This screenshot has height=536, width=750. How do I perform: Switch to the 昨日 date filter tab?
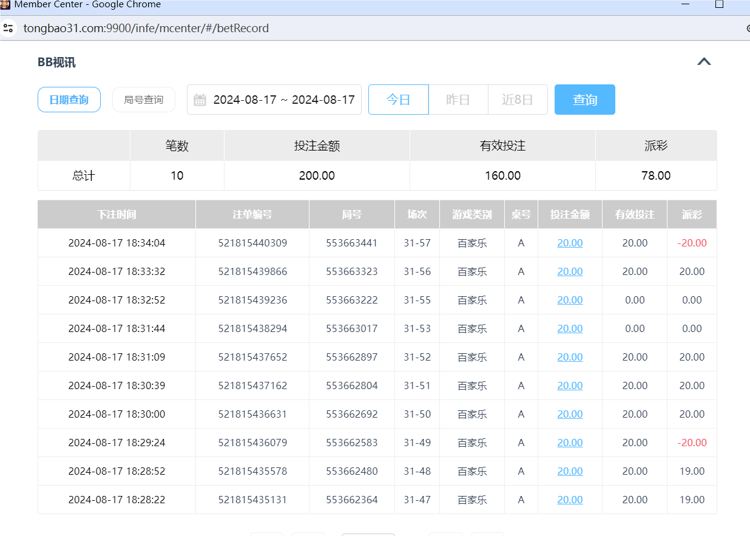[458, 99]
